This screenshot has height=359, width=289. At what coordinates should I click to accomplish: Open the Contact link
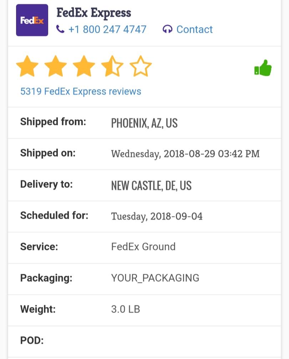click(194, 29)
